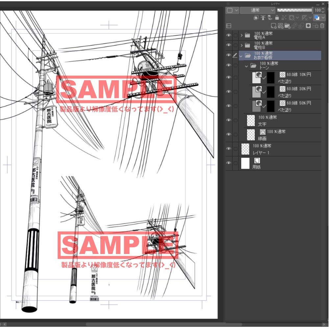Click black mask thumbnail of 50% tone layer
The height and width of the screenshot is (329, 329).
270,106
